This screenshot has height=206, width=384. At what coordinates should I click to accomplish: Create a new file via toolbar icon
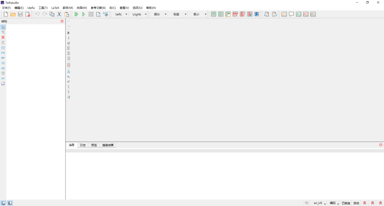[6, 14]
